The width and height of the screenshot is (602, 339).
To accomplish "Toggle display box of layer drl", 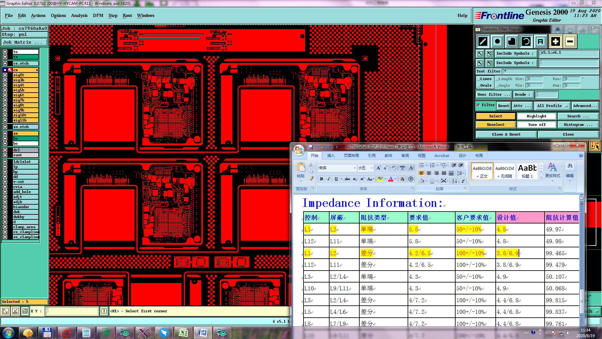I will (x=5, y=150).
